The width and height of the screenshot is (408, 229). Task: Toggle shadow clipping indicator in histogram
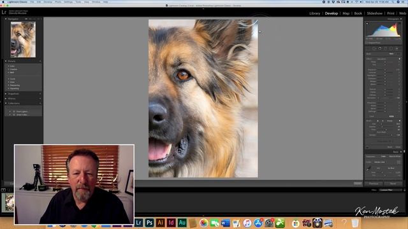[367, 24]
